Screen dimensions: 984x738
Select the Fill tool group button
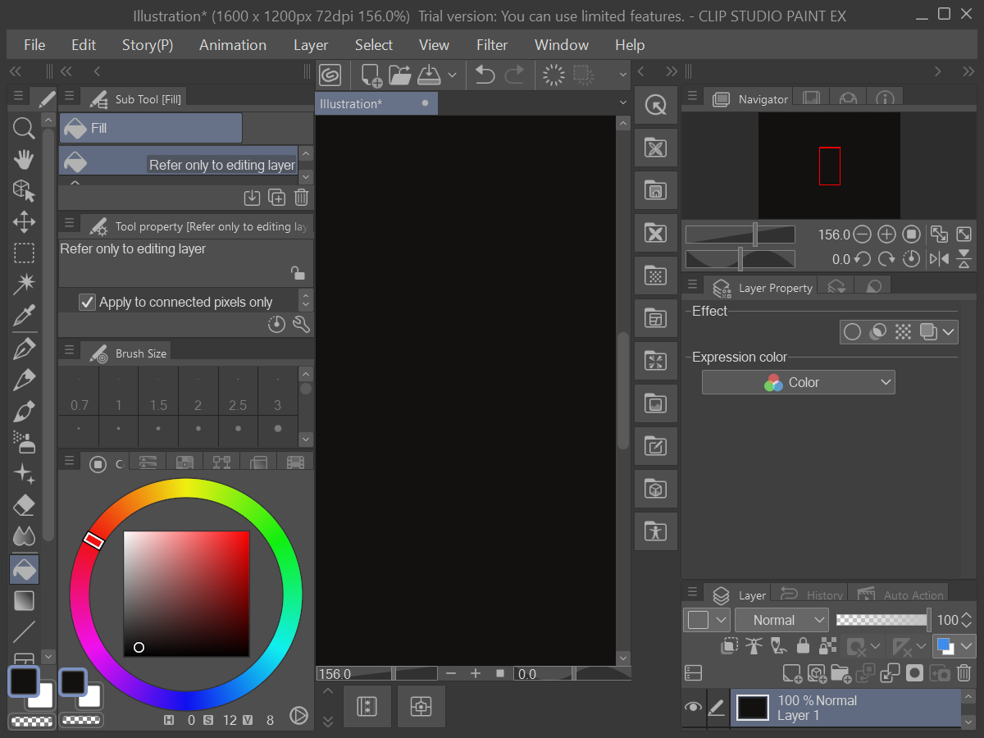click(x=151, y=128)
